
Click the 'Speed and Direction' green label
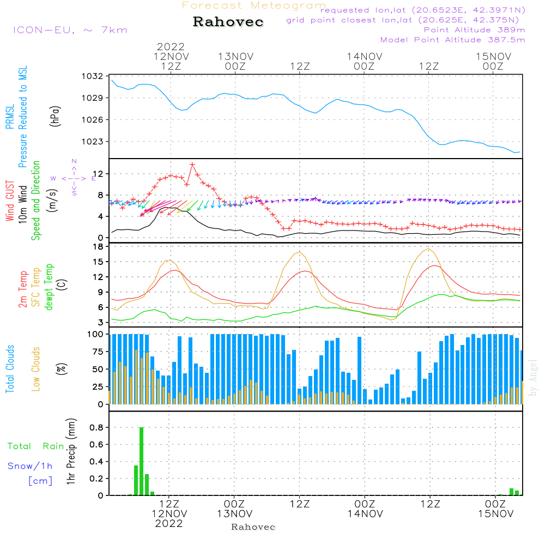35,201
